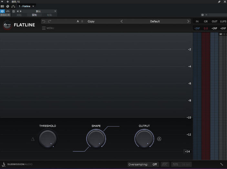Switch to state B
This screenshot has height=169, width=227.
[x=82, y=21]
